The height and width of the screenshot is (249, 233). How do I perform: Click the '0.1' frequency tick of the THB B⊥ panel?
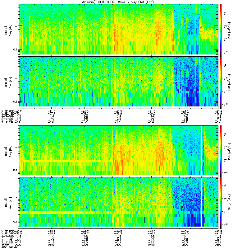[x=15, y=49]
